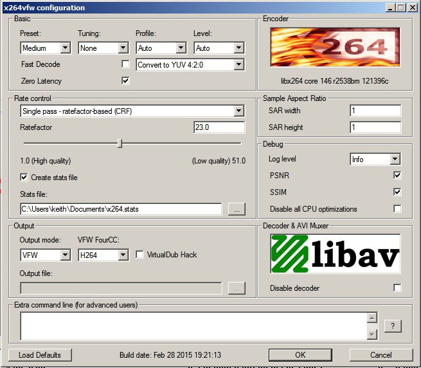421x368 pixels.
Task: Click the Cancel button
Action: [381, 355]
